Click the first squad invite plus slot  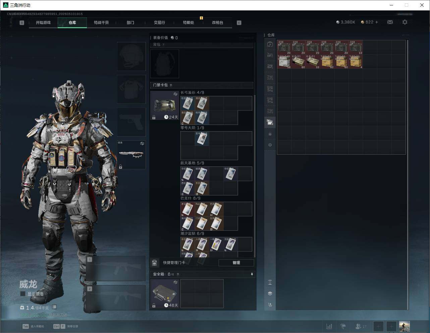[x=378, y=326]
